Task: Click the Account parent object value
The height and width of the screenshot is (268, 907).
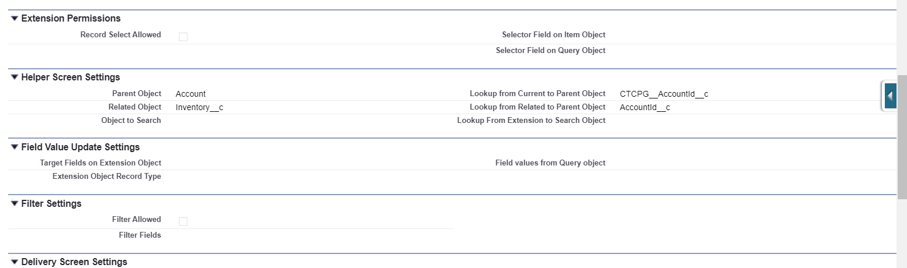Action: (x=191, y=94)
